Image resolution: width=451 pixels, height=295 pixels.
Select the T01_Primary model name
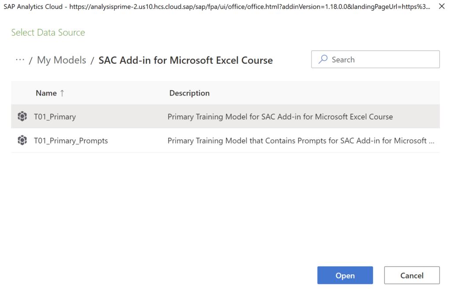click(55, 117)
